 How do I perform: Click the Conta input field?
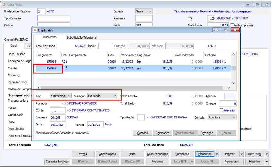tap(58, 110)
